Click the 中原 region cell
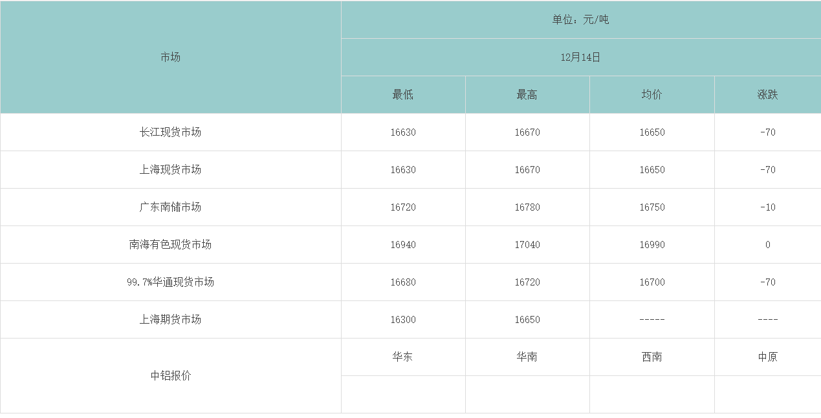821x418 pixels. pyautogui.click(x=767, y=357)
